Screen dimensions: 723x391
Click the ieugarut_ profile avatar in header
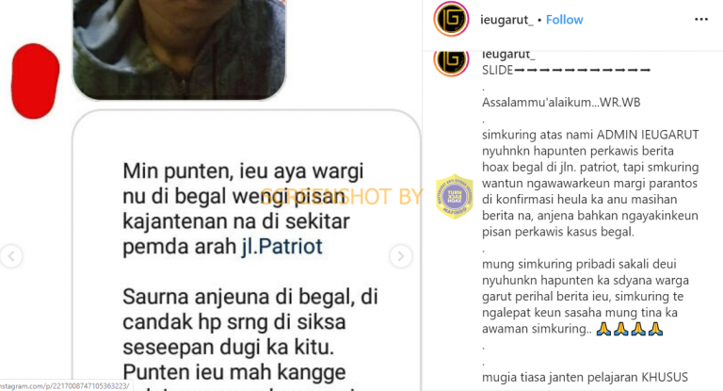(452, 19)
